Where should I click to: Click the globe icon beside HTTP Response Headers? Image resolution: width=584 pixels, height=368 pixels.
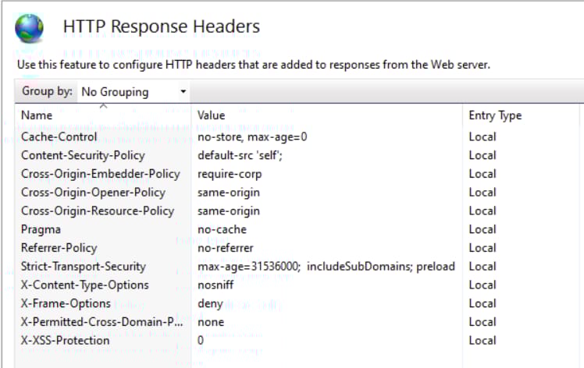tap(29, 28)
